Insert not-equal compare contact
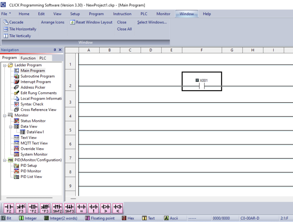293x222 pixels. 93,208
